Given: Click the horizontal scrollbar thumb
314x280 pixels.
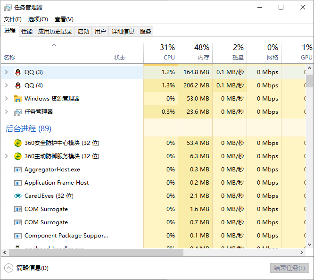Looking at the screenshot, I should pos(96,252).
